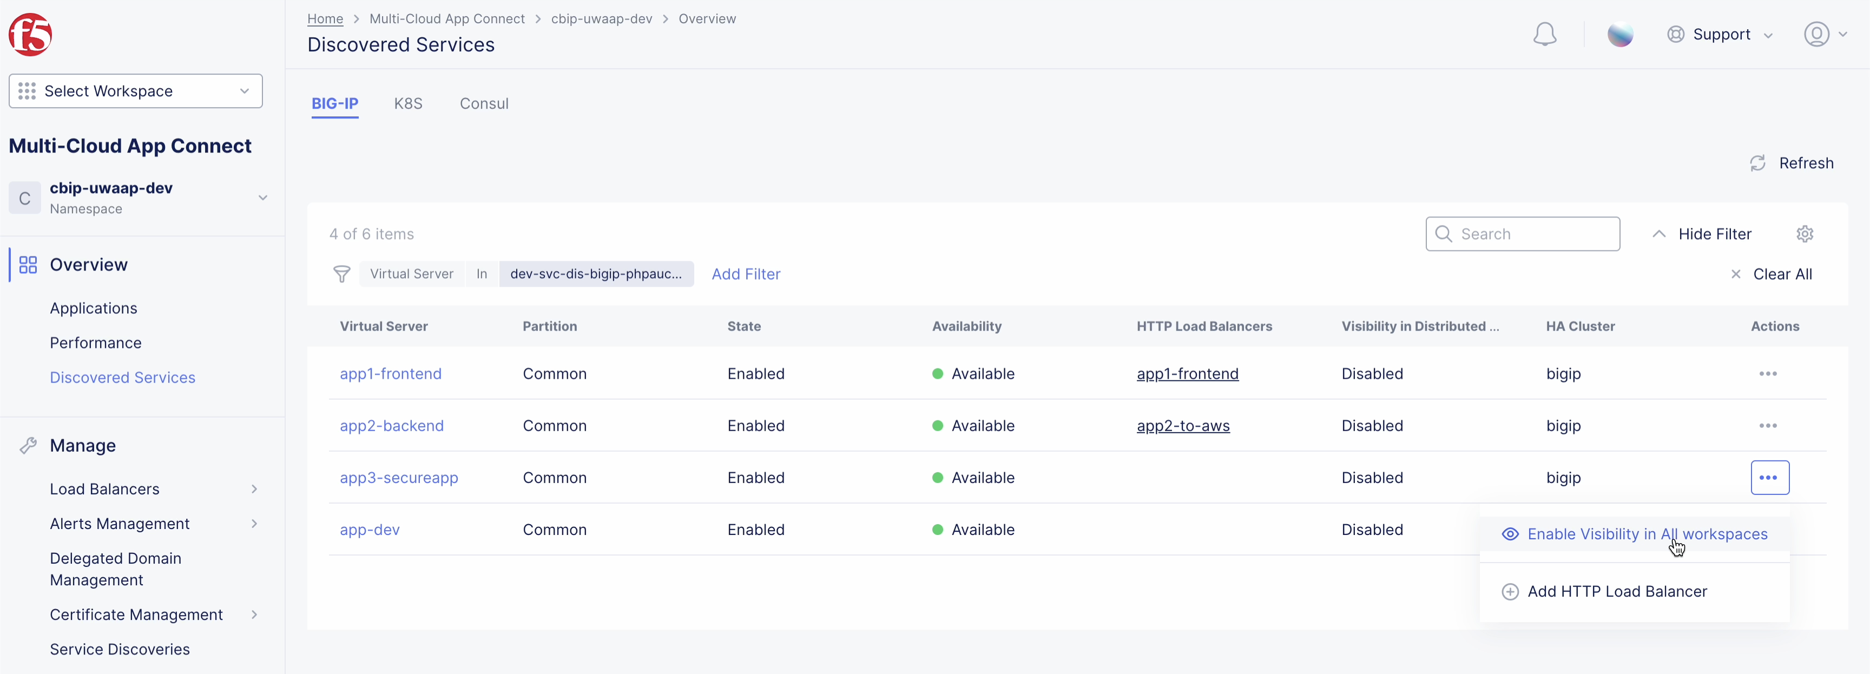The height and width of the screenshot is (674, 1870).
Task: Open the Consul tab
Action: (x=484, y=103)
